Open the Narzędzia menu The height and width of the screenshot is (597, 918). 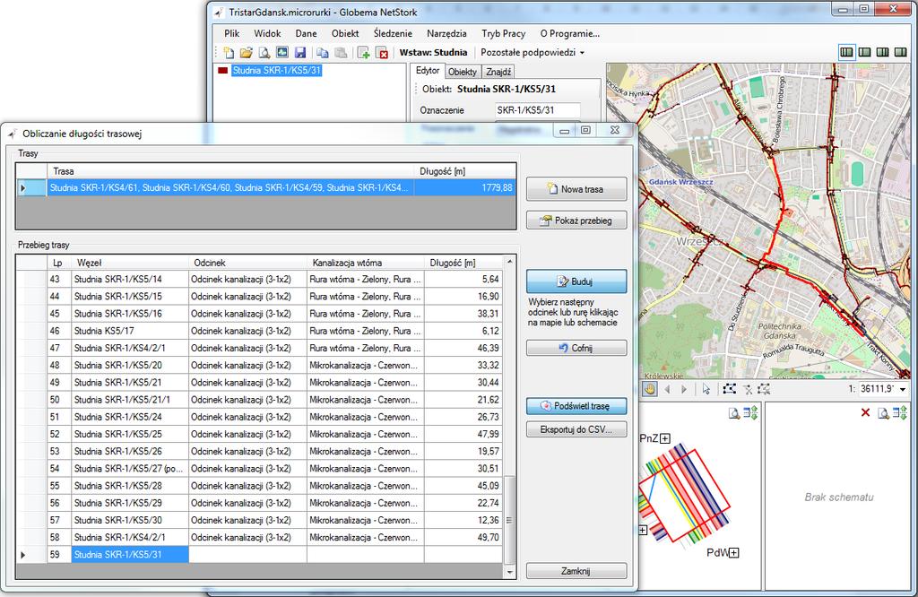[x=446, y=33]
